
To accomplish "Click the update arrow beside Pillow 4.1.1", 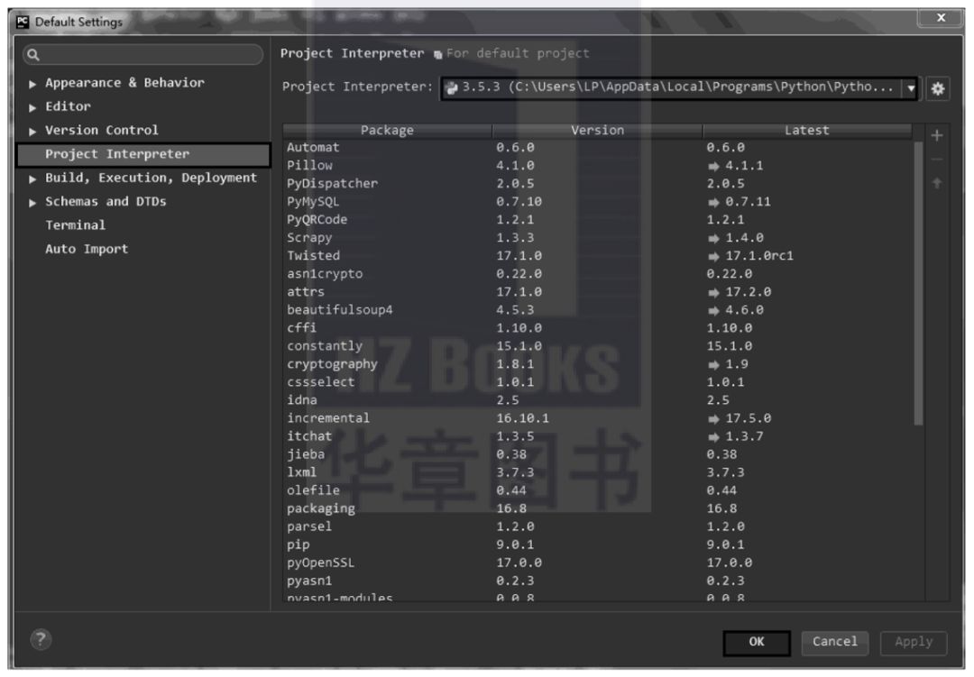I will [713, 166].
